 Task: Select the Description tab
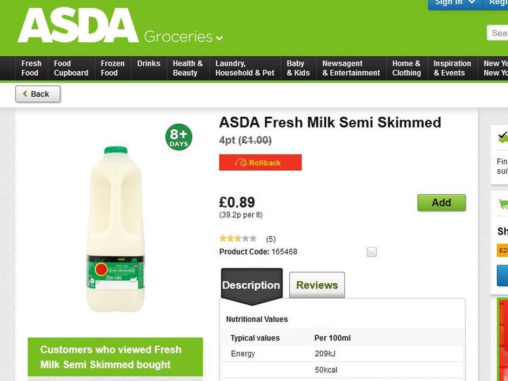point(250,285)
